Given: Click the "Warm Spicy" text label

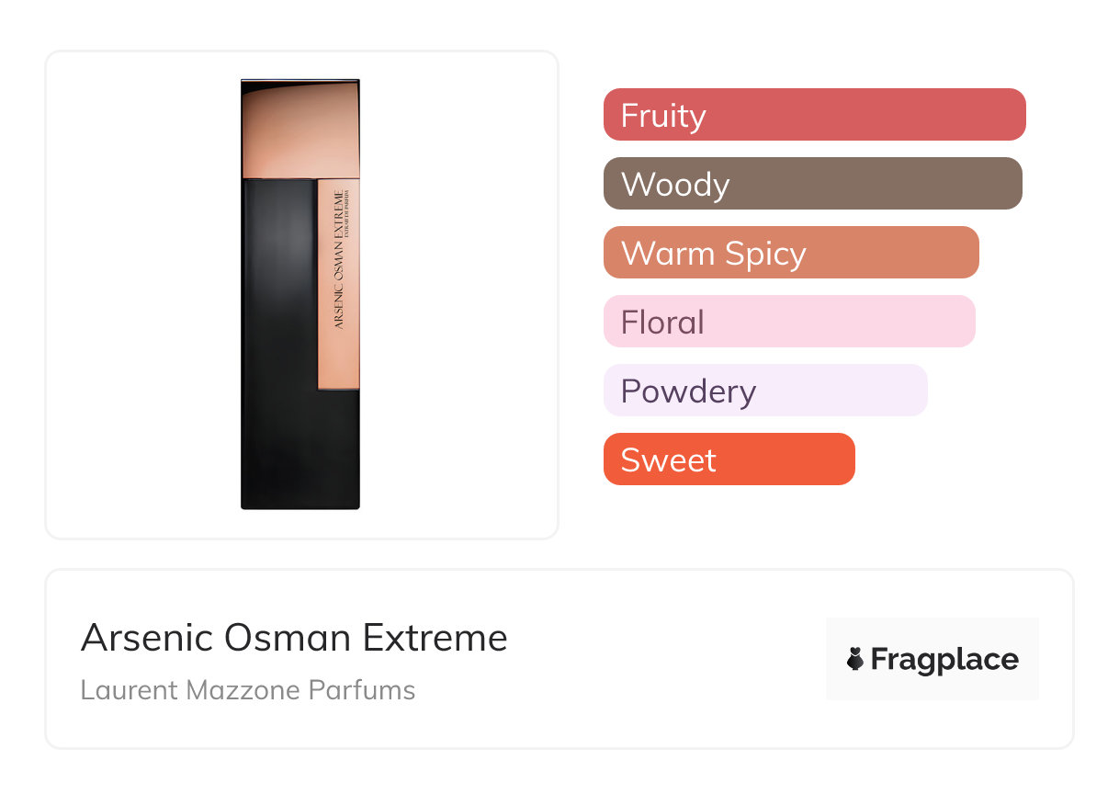Looking at the screenshot, I should point(713,254).
